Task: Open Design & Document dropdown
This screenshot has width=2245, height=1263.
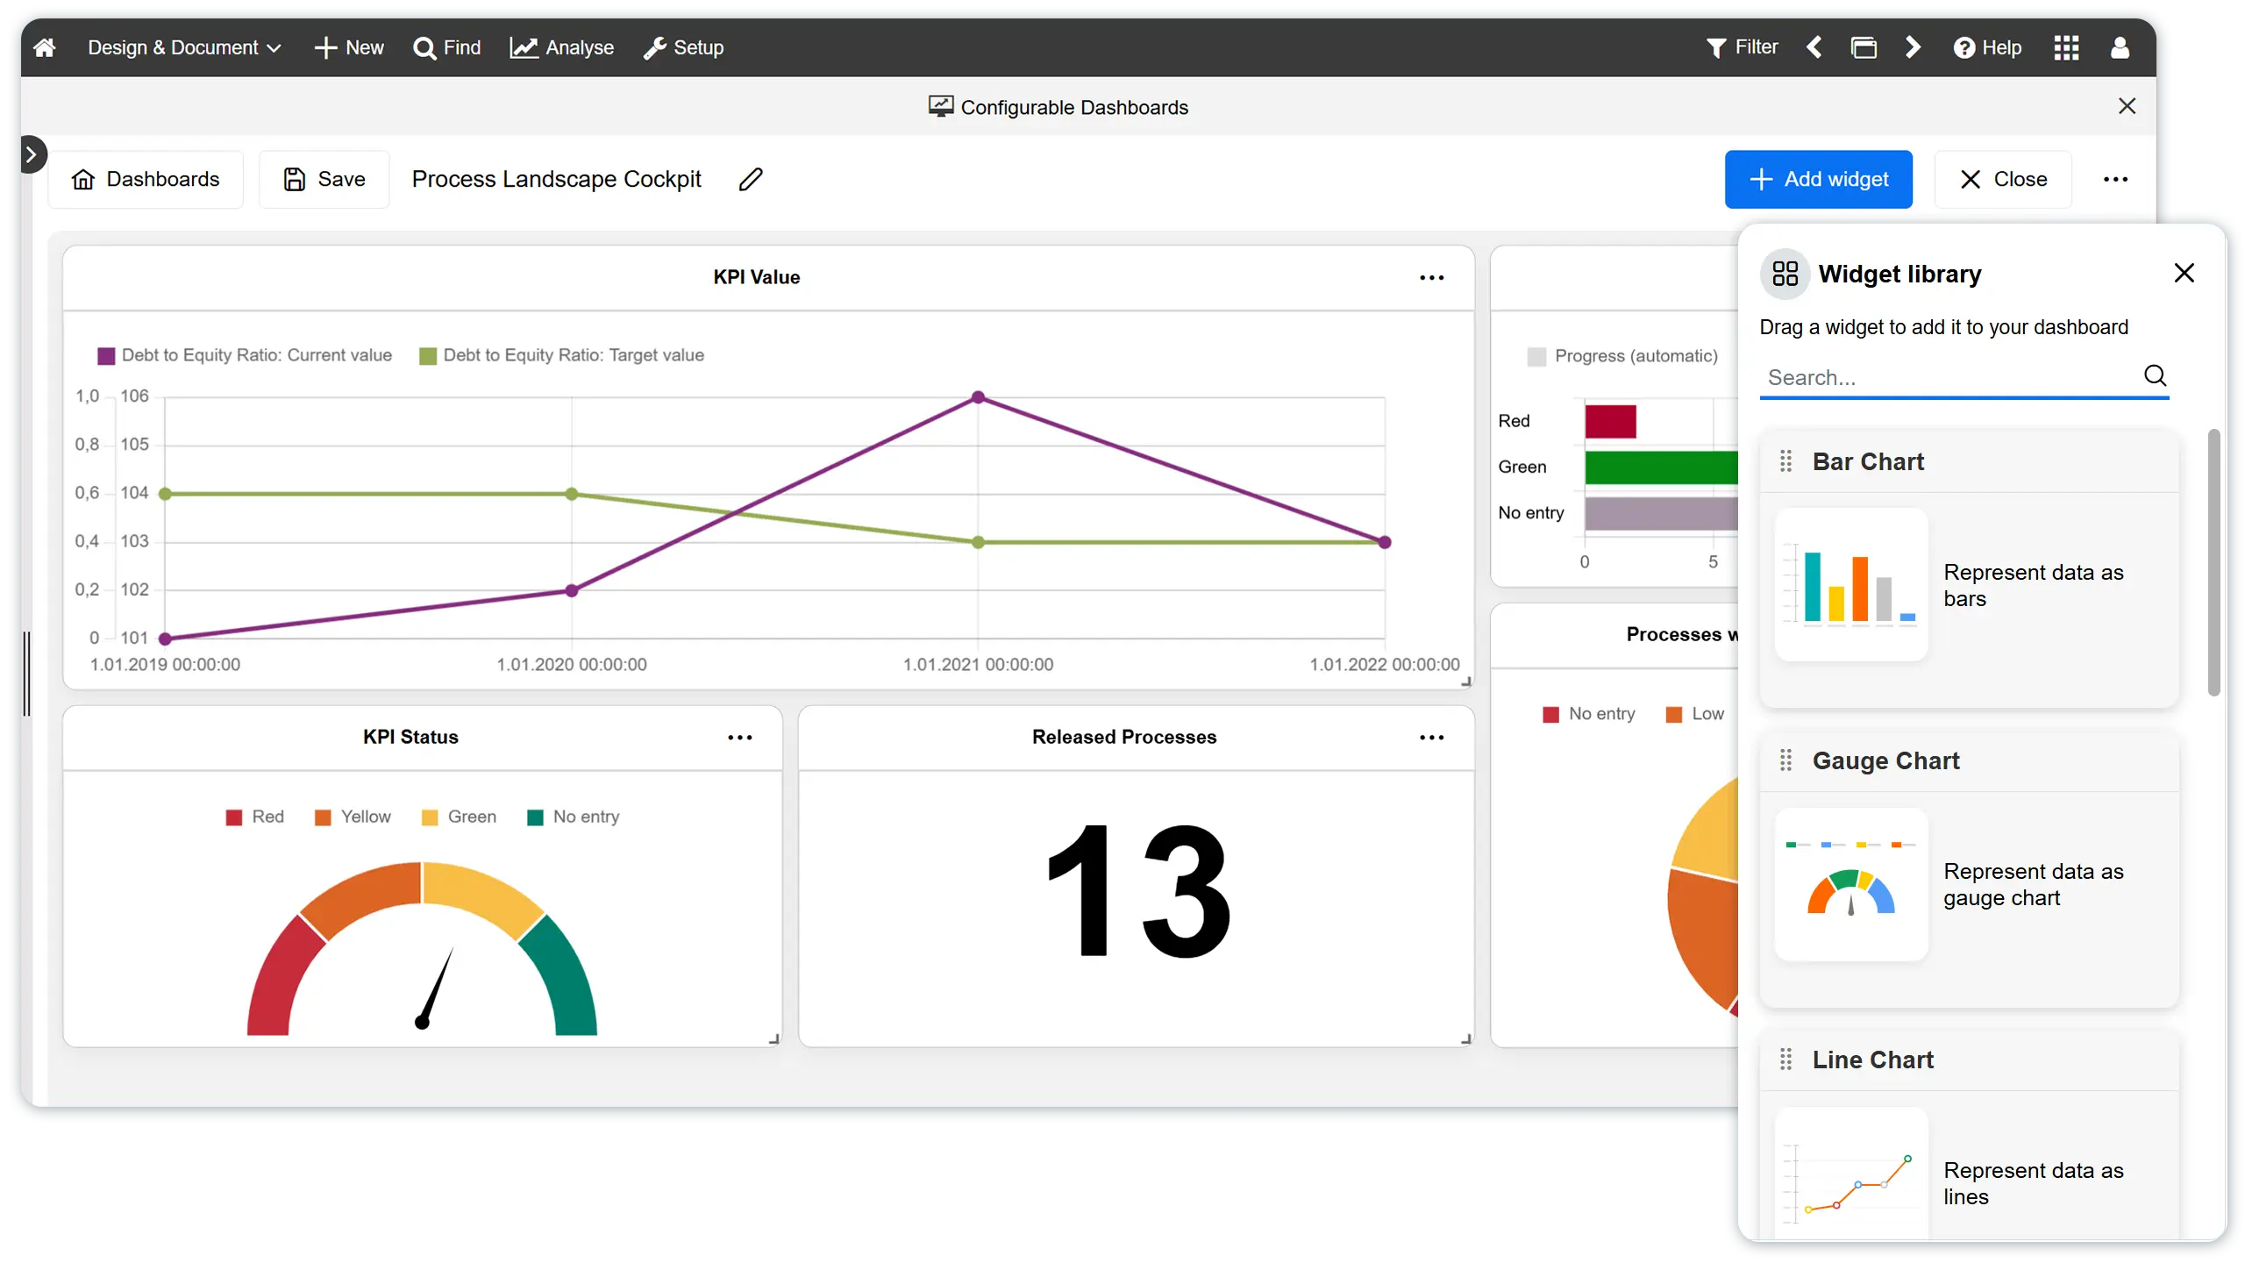Action: pos(184,47)
